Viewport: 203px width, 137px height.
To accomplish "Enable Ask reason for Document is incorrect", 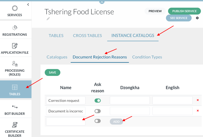I will click(98, 111).
